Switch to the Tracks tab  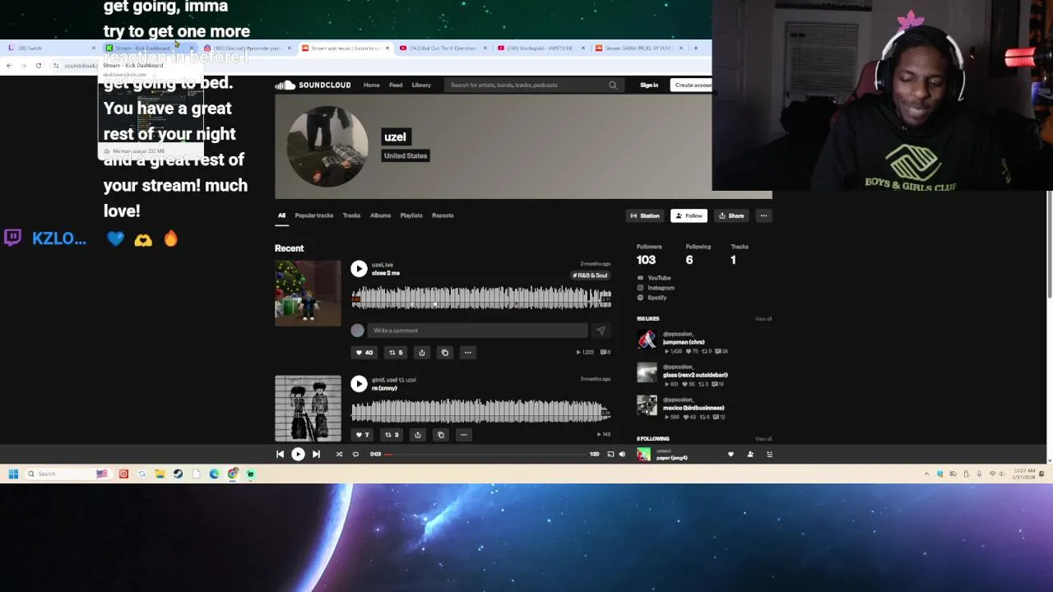coord(351,215)
